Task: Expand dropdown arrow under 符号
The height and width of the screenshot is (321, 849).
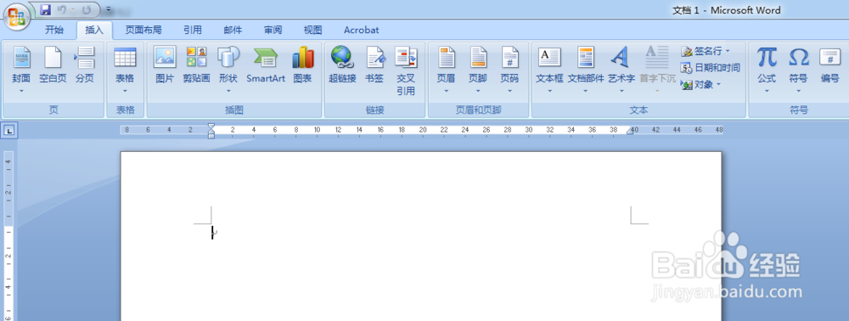Action: tap(799, 91)
